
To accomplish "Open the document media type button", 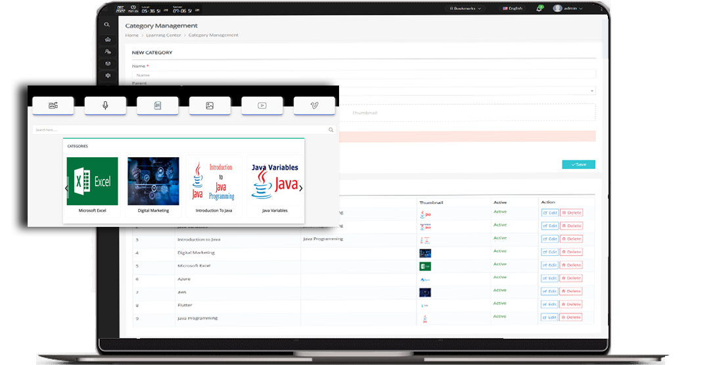I will coord(158,105).
